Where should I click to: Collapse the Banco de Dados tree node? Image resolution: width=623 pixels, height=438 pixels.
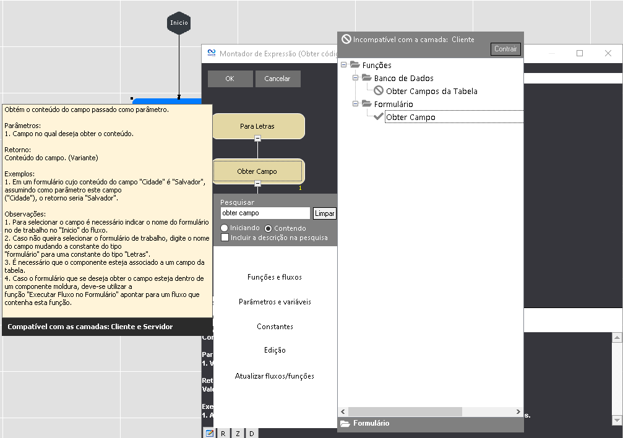[x=356, y=78]
